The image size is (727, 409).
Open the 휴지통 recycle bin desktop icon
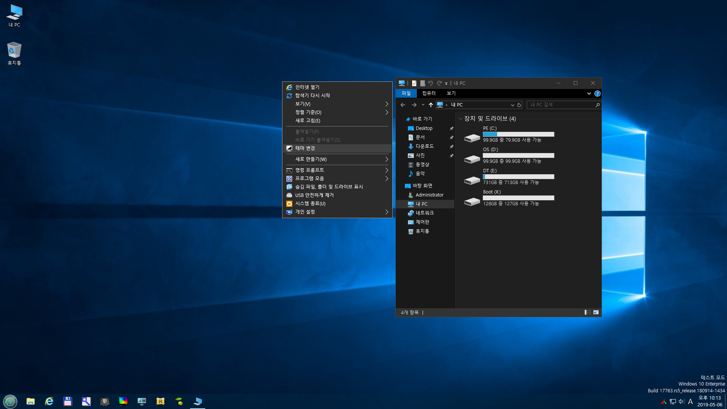[14, 53]
